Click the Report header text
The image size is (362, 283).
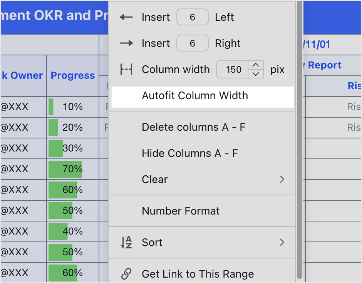(x=324, y=65)
